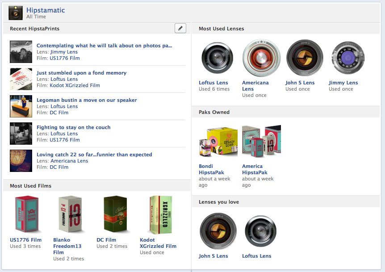Click the green DC Film box image

[x=115, y=214]
